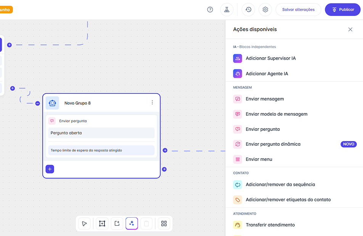
Task: Click plus connector at Novo Grupo 8 bottom
Action: [164, 169]
